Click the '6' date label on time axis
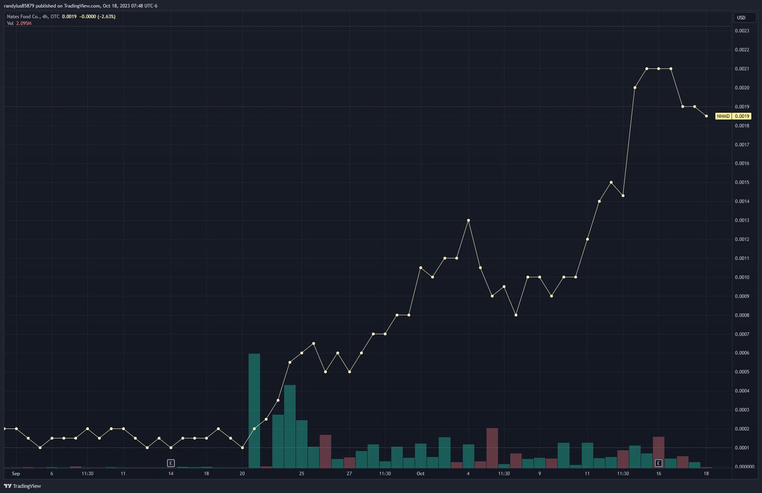 [x=51, y=473]
